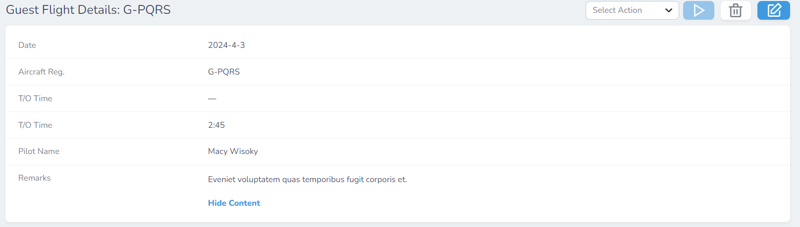Open the Select Action dropdown
The image size is (800, 227).
(626, 10)
